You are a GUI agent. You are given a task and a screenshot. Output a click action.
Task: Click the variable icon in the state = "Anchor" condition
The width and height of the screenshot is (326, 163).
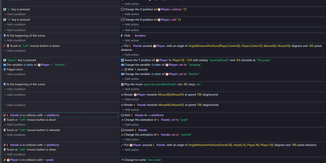pyautogui.click(x=4, y=65)
